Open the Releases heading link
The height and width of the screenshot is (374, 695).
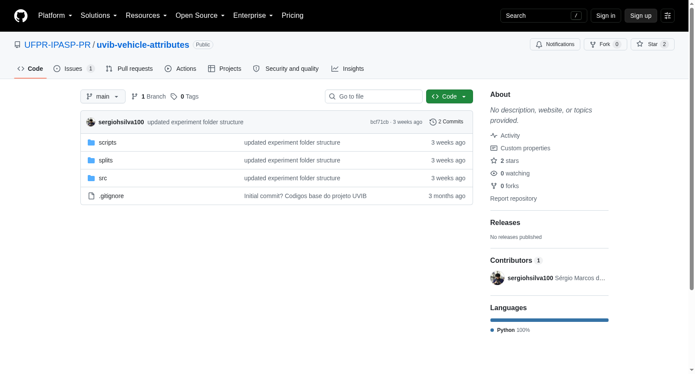pyautogui.click(x=505, y=222)
